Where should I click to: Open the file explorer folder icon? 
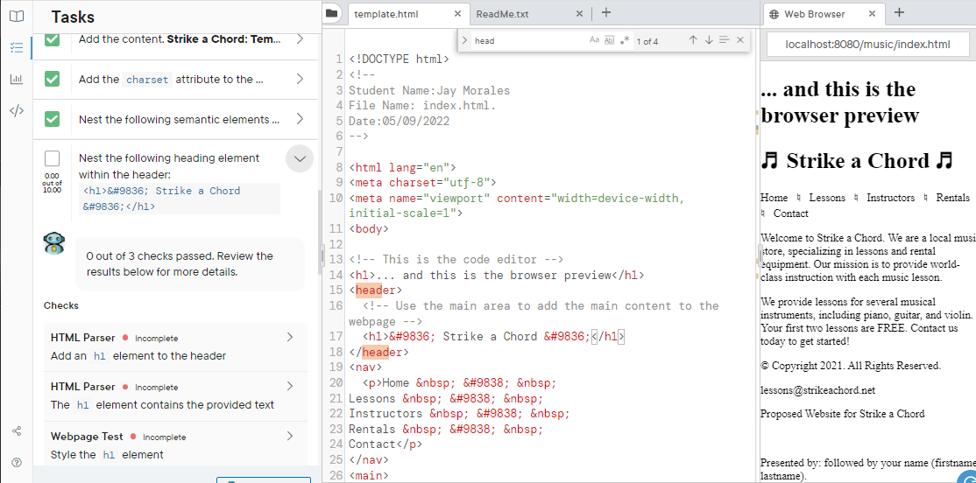[332, 13]
